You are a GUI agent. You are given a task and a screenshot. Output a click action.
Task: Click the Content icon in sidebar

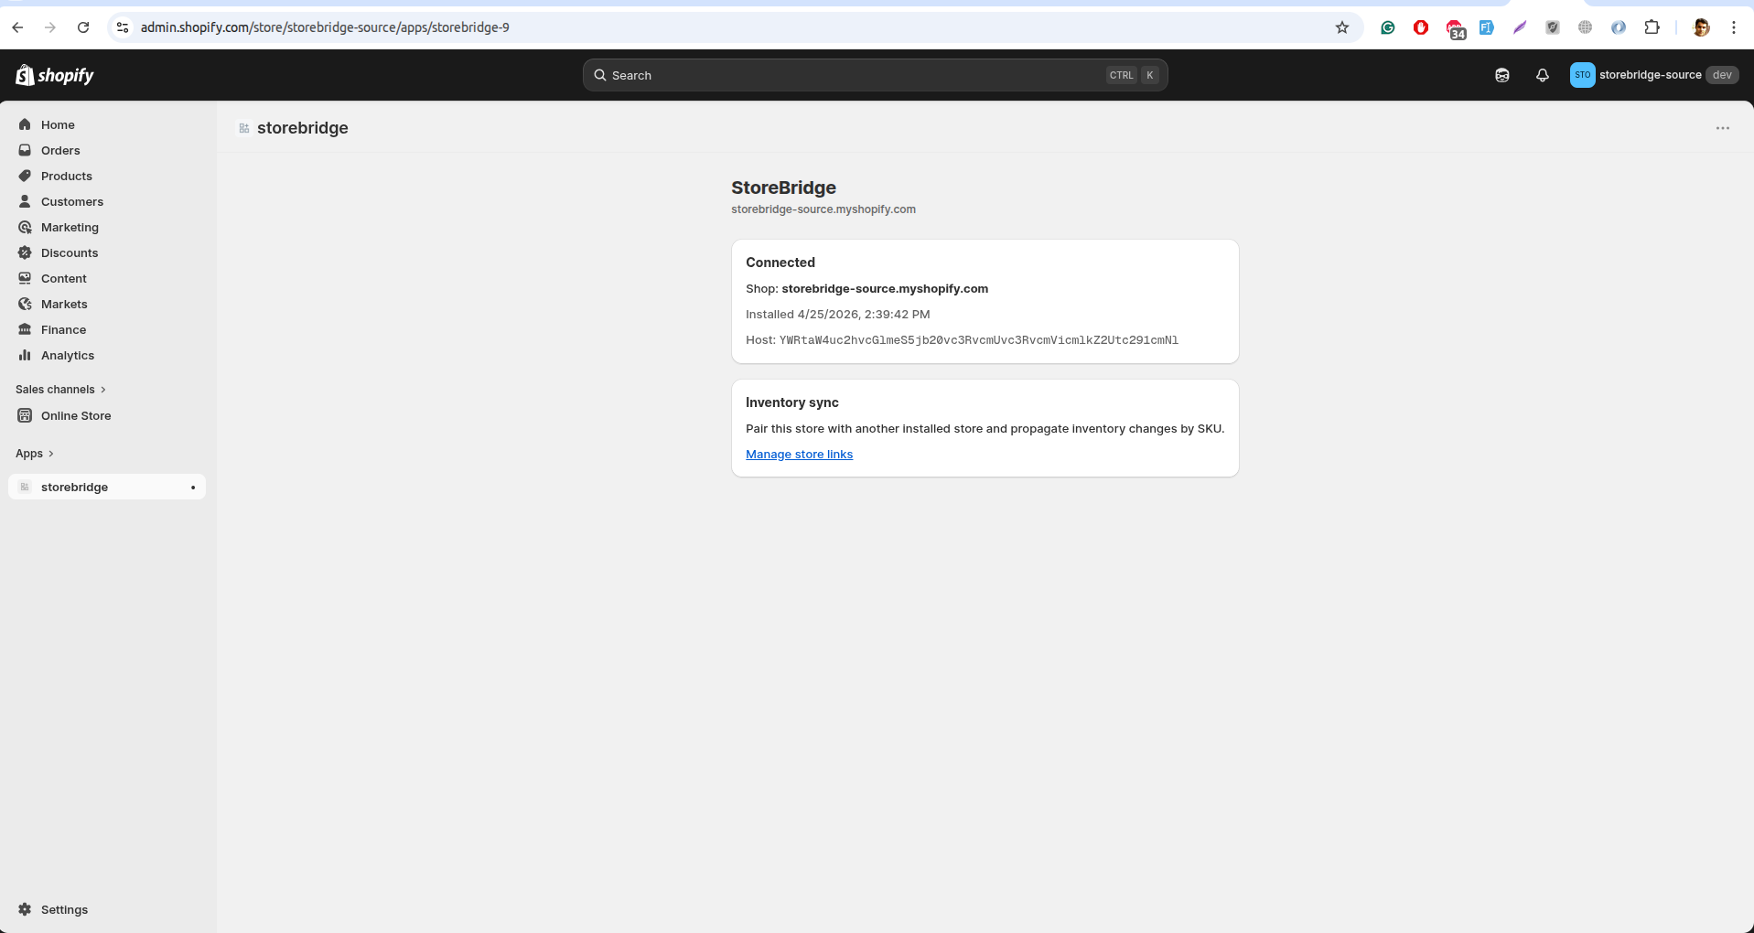click(25, 278)
